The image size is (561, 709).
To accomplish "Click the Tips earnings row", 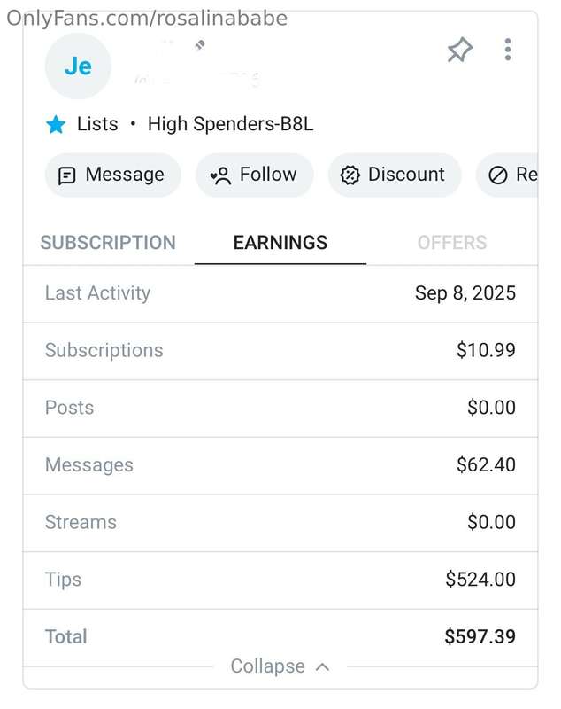I will [x=280, y=580].
